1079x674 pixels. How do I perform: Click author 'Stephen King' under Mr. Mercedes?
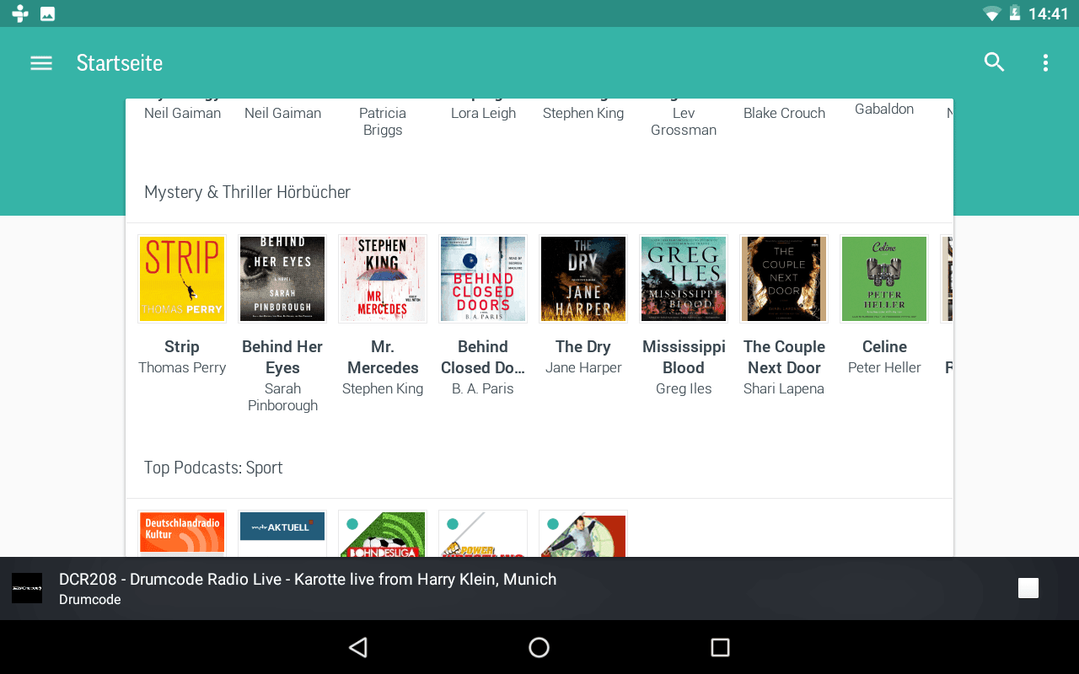click(x=383, y=388)
